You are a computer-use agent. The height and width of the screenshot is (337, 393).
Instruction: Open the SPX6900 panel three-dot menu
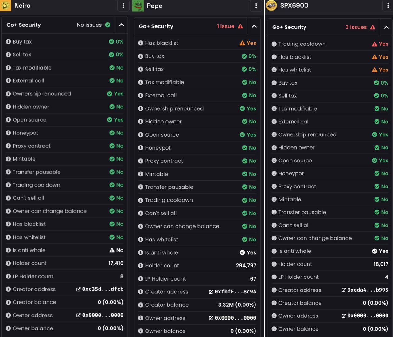pos(388,6)
